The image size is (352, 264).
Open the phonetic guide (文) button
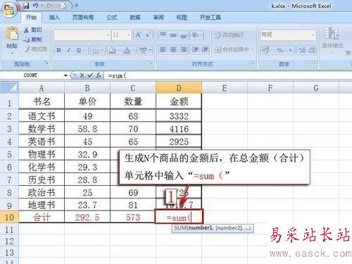tap(143, 50)
